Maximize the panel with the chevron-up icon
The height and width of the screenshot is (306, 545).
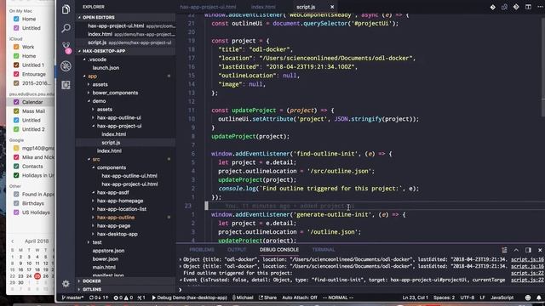[x=516, y=250]
